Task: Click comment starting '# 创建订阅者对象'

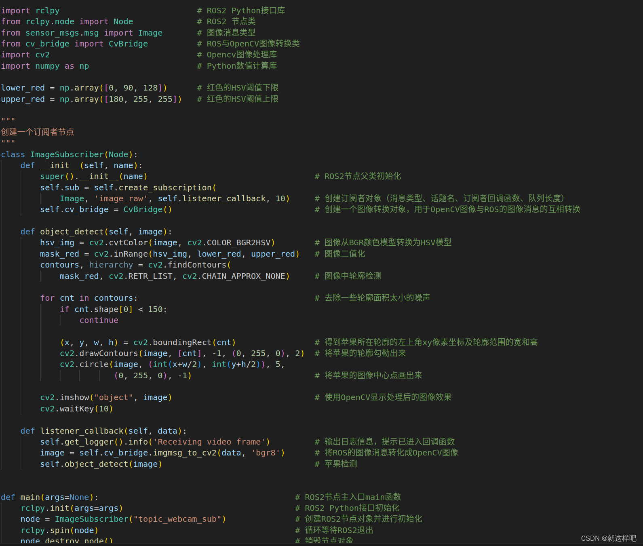Action: pyautogui.click(x=440, y=198)
